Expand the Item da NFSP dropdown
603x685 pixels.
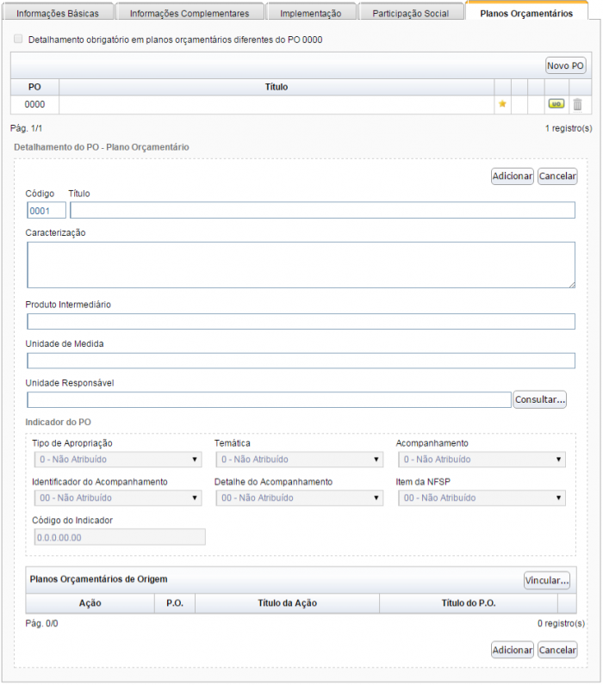(x=481, y=497)
